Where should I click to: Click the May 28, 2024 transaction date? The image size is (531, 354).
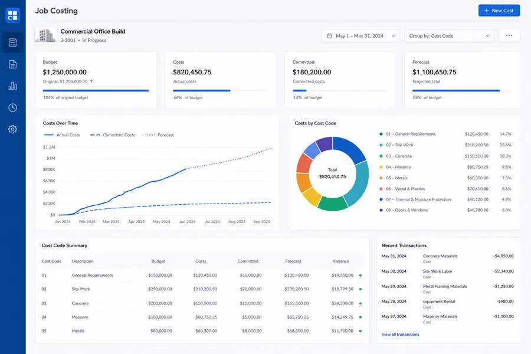coord(394,301)
